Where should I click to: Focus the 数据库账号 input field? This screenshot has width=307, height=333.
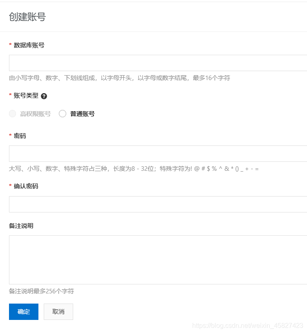[x=158, y=63]
